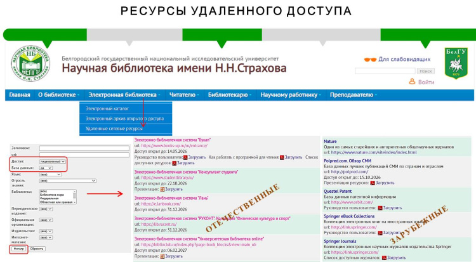476x262 pixels.
Task: Click into the Заголовок text field
Action: pyautogui.click(x=84, y=148)
